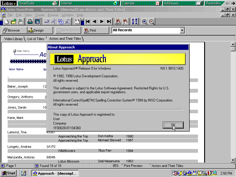Image resolution: width=236 pixels, height=177 pixels.
Task: Click the New Record button
Action: [68, 30]
